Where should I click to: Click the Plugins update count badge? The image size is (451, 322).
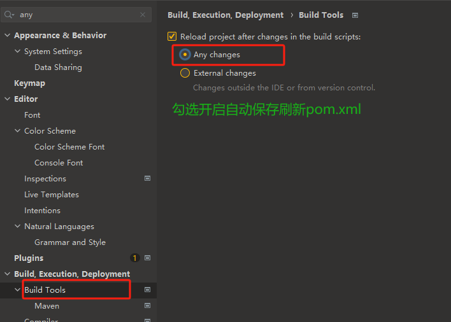click(x=134, y=258)
